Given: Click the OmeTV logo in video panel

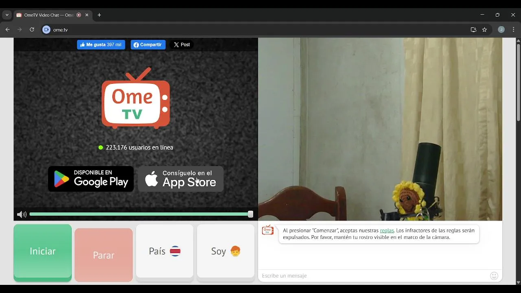Looking at the screenshot, I should tap(136, 98).
